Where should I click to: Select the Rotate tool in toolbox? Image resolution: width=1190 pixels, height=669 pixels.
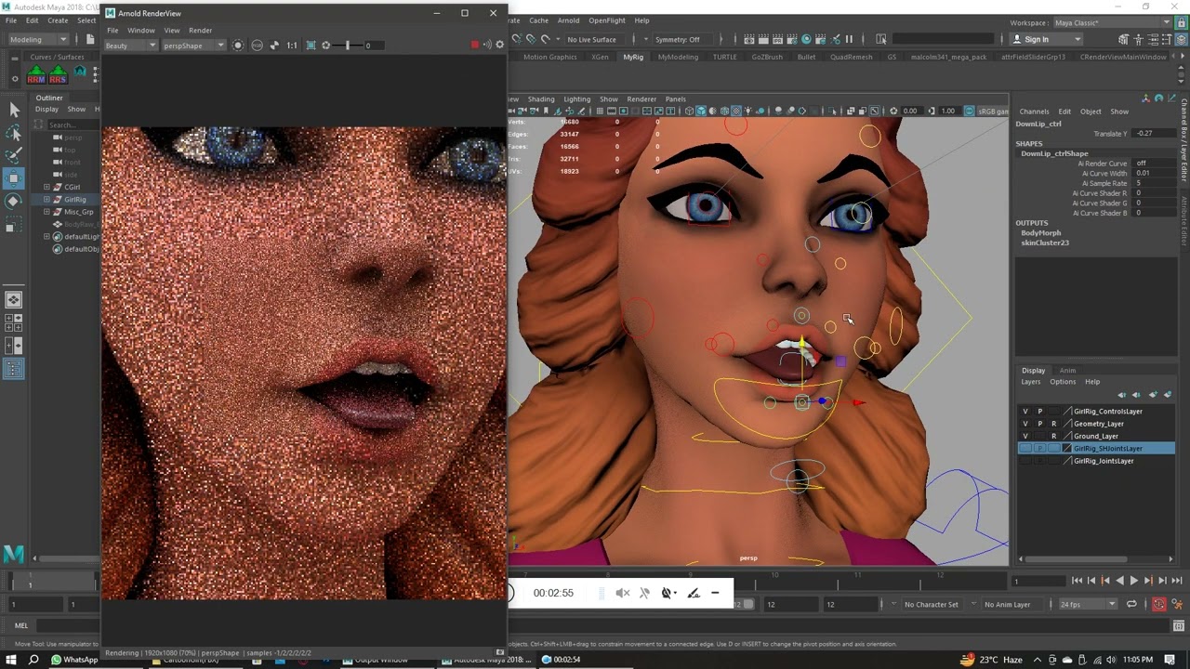click(x=14, y=200)
